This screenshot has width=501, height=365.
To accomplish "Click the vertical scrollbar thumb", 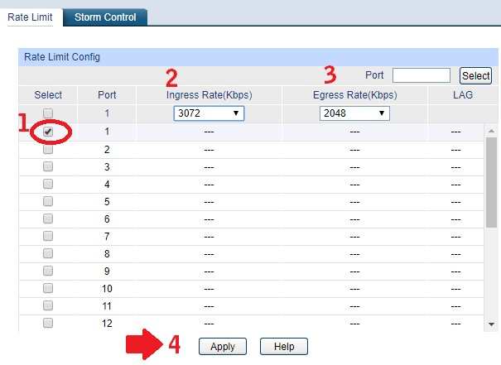I will point(491,182).
